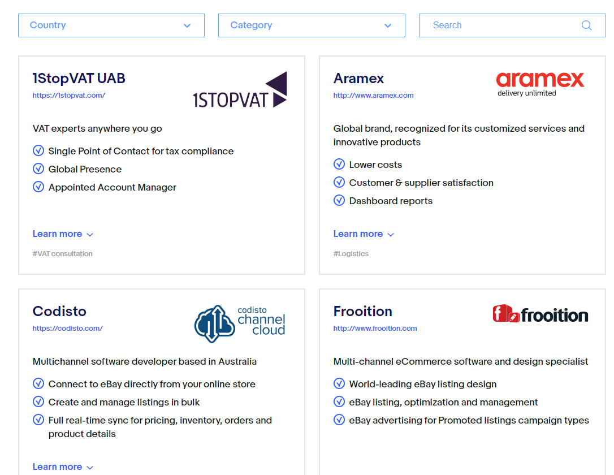Visit the www.frooition.com link
614x475 pixels.
pyautogui.click(x=375, y=329)
